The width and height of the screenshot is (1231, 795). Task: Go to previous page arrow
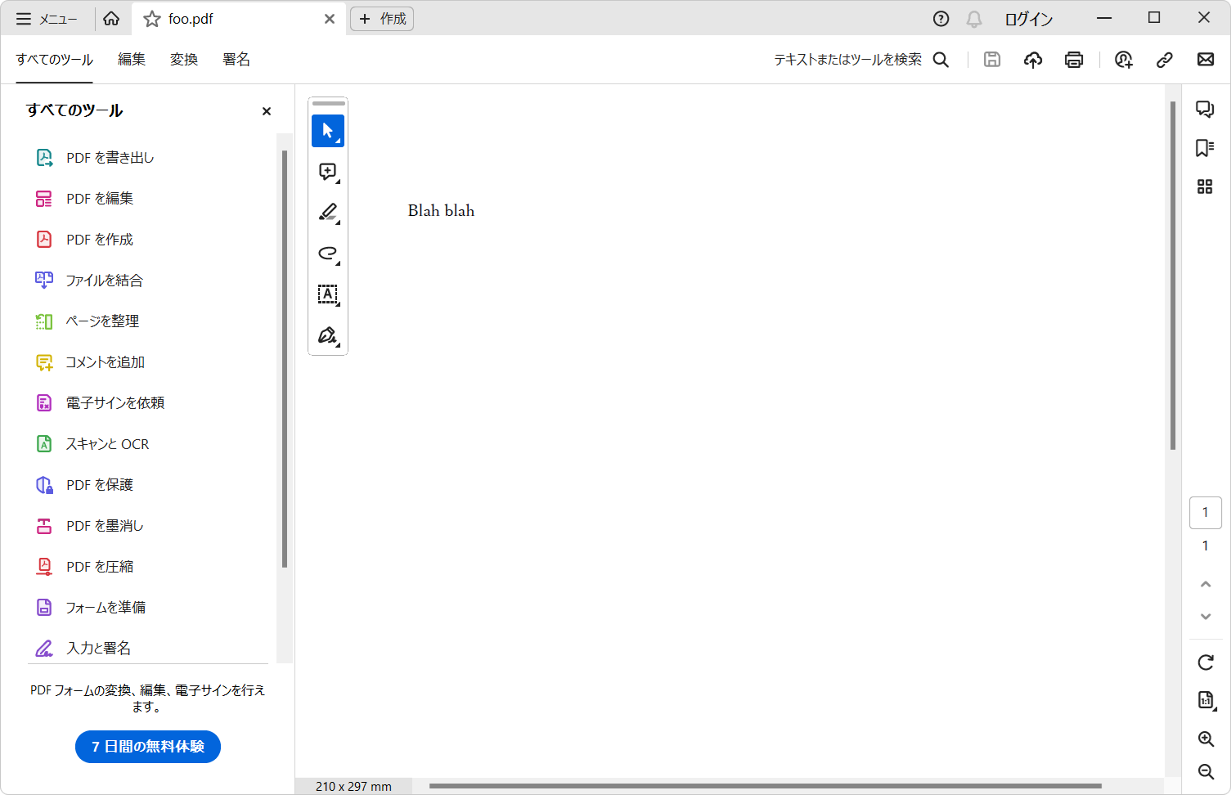click(x=1206, y=584)
